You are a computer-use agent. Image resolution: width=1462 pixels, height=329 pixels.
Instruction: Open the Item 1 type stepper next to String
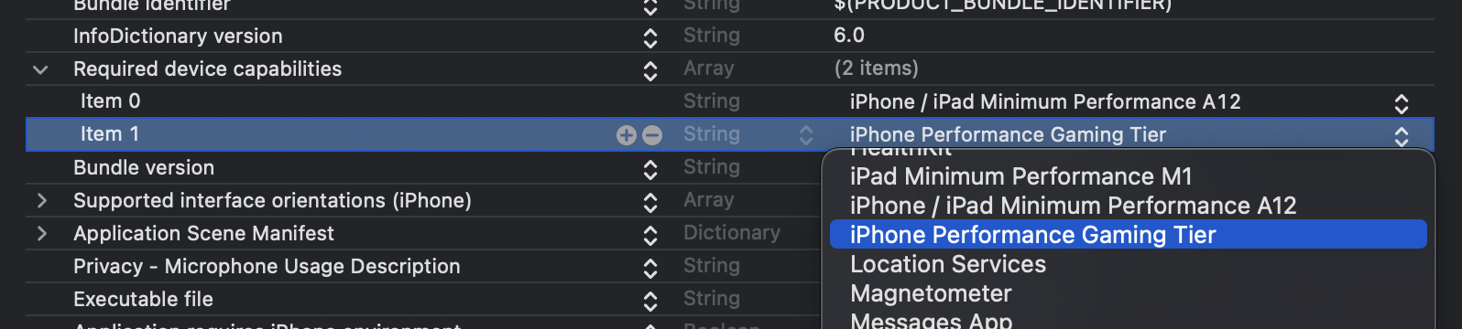[806, 135]
